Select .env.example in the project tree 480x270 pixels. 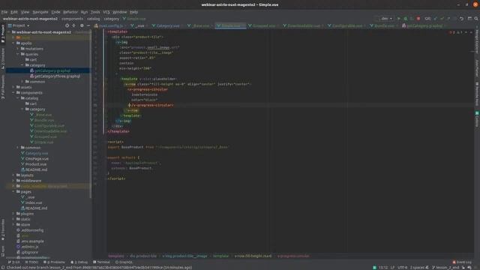click(32, 241)
